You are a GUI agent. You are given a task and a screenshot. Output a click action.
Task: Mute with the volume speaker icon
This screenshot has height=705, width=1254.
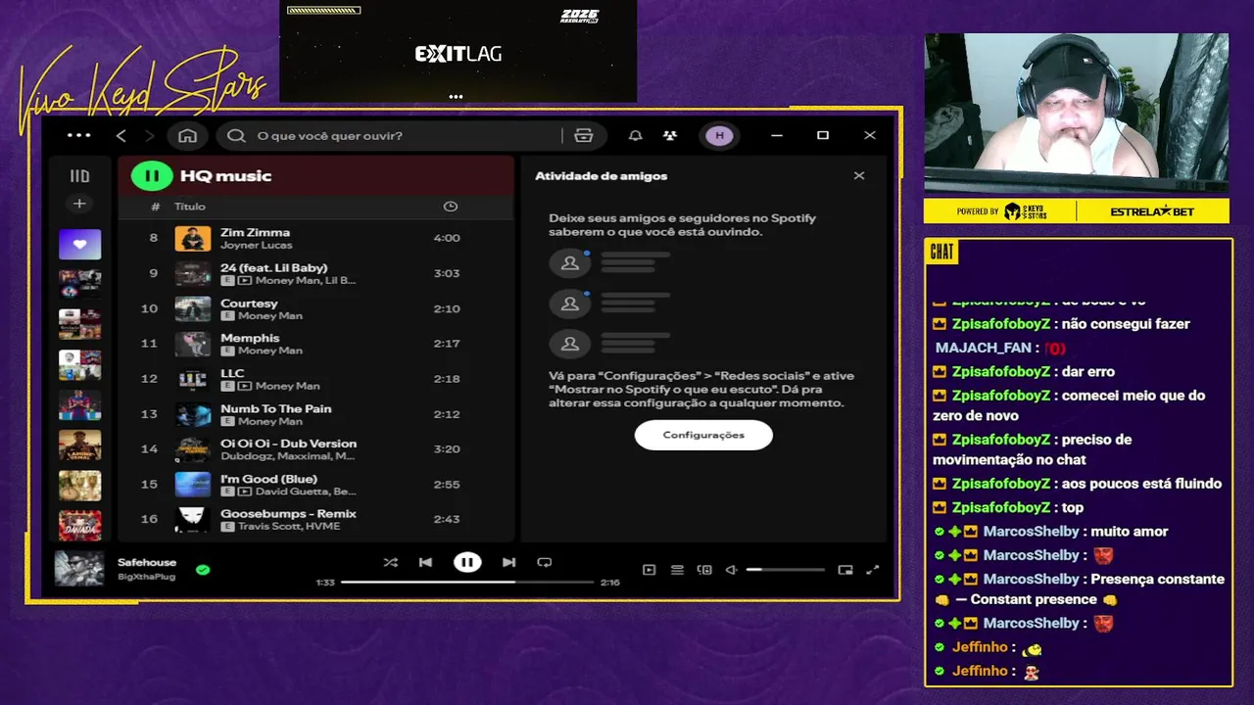click(731, 570)
